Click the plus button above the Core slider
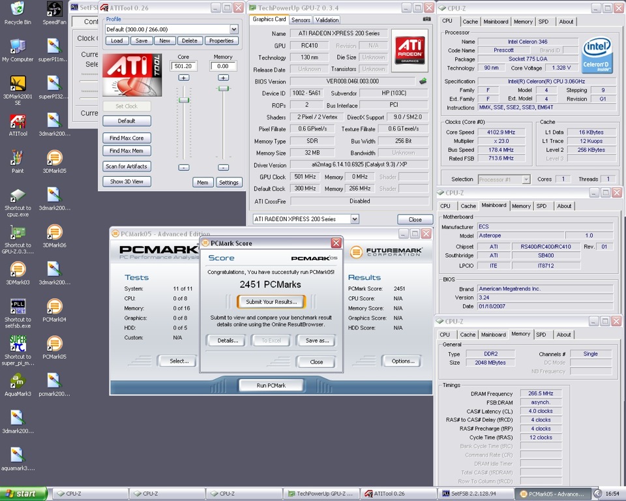This screenshot has width=626, height=501. [x=184, y=78]
